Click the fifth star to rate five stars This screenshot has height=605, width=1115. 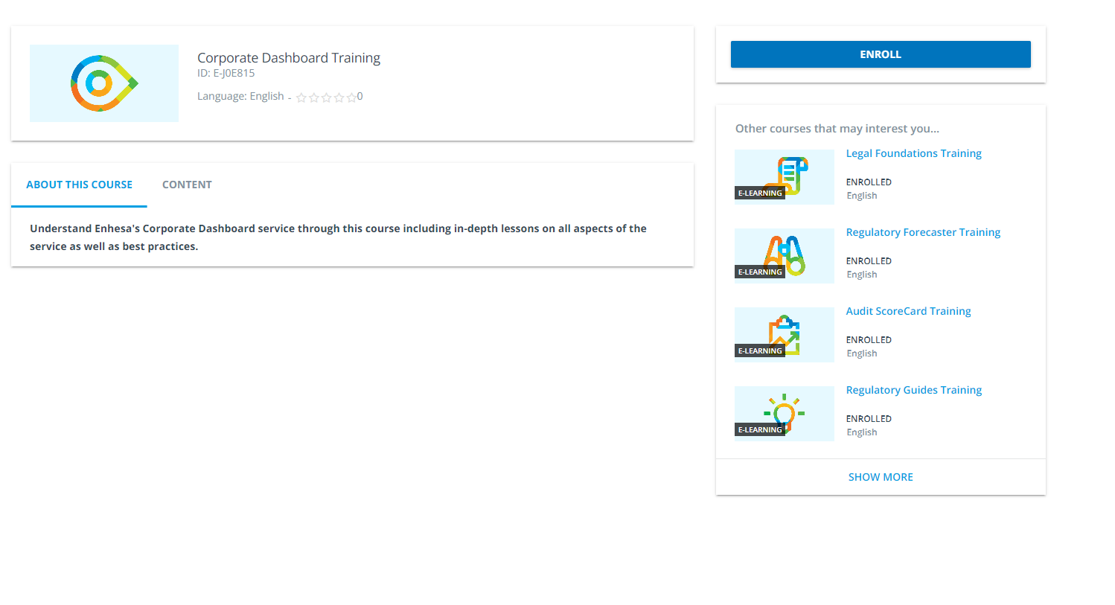351,97
